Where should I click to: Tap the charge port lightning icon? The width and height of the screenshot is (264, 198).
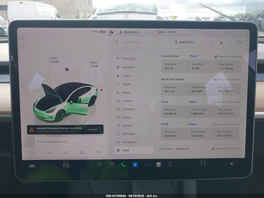102,90
